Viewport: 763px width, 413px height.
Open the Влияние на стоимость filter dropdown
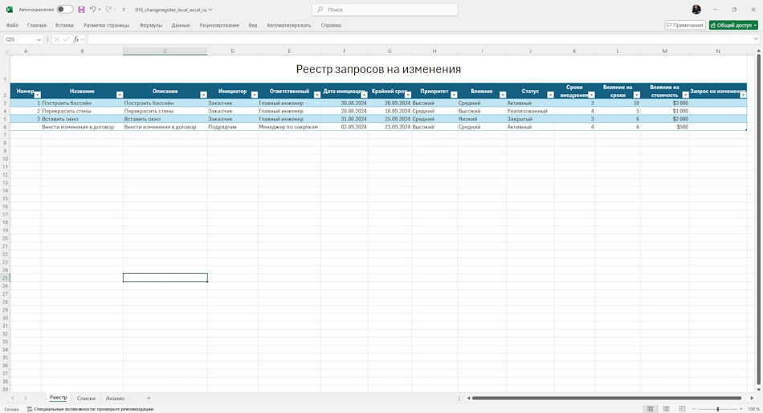click(685, 95)
